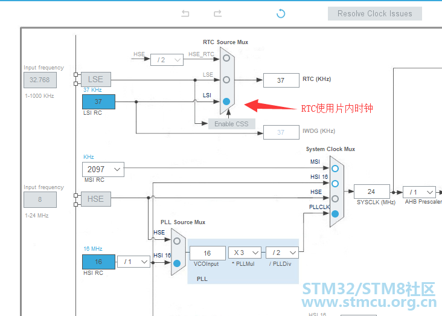Click the LSE oscillator block
442x316 pixels.
click(96, 79)
